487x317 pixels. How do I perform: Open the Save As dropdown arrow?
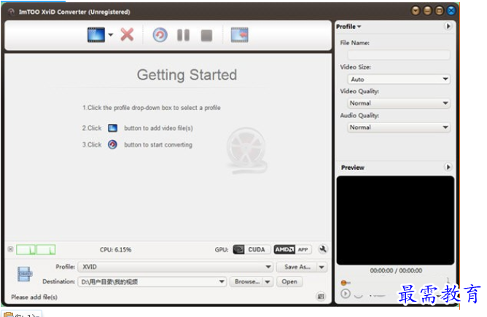pos(322,267)
